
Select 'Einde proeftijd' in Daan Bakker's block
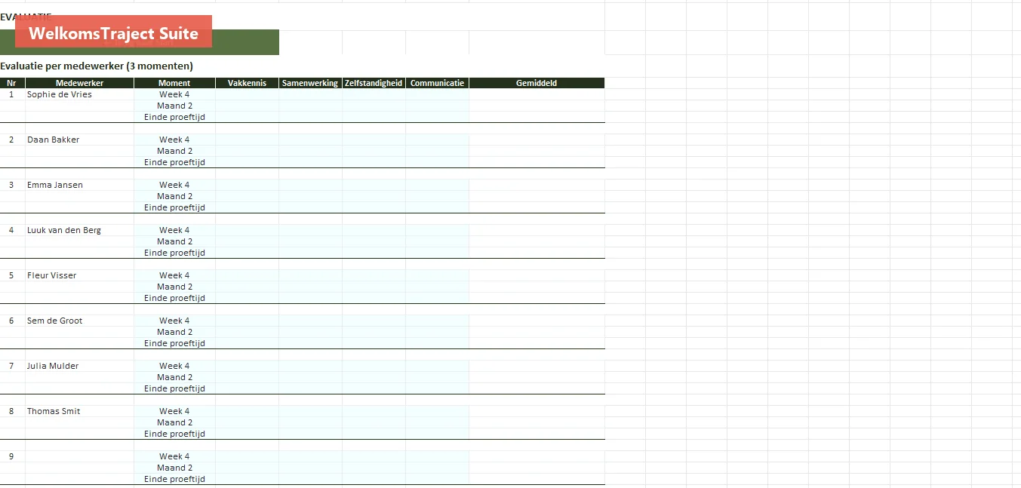pyautogui.click(x=174, y=162)
